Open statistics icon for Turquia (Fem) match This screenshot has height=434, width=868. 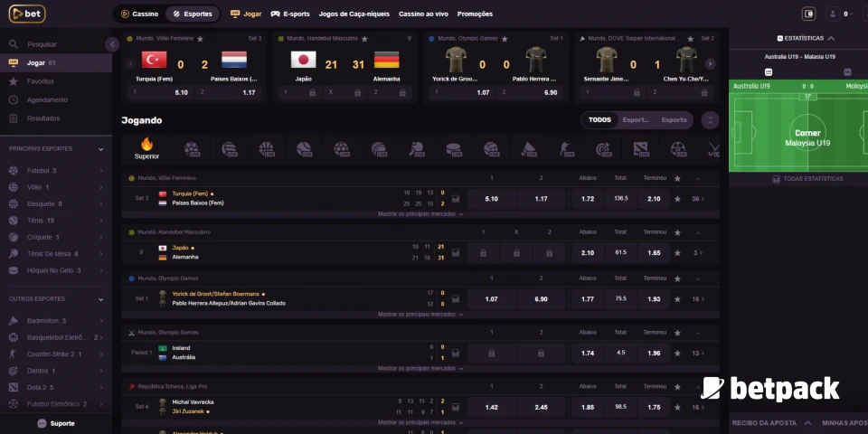click(456, 198)
